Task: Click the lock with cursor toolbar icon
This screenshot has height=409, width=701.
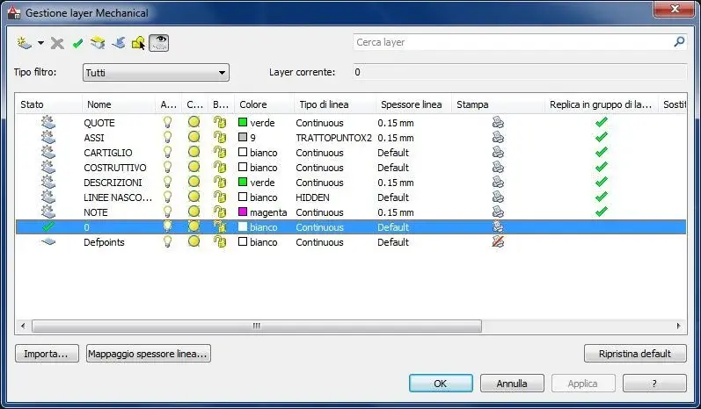Action: coord(138,43)
